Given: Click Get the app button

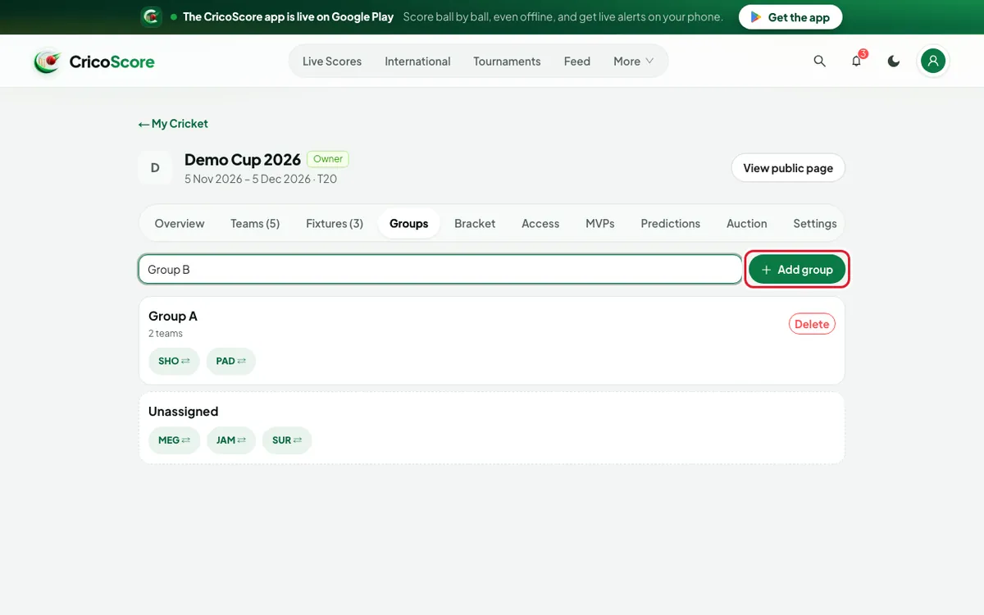Looking at the screenshot, I should 790,17.
